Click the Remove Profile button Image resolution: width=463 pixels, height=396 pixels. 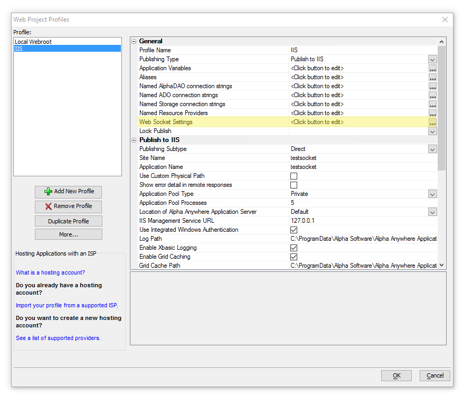pos(68,206)
